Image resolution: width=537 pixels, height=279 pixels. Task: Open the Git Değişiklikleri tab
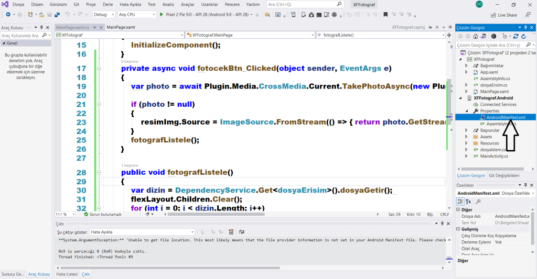pos(503,176)
